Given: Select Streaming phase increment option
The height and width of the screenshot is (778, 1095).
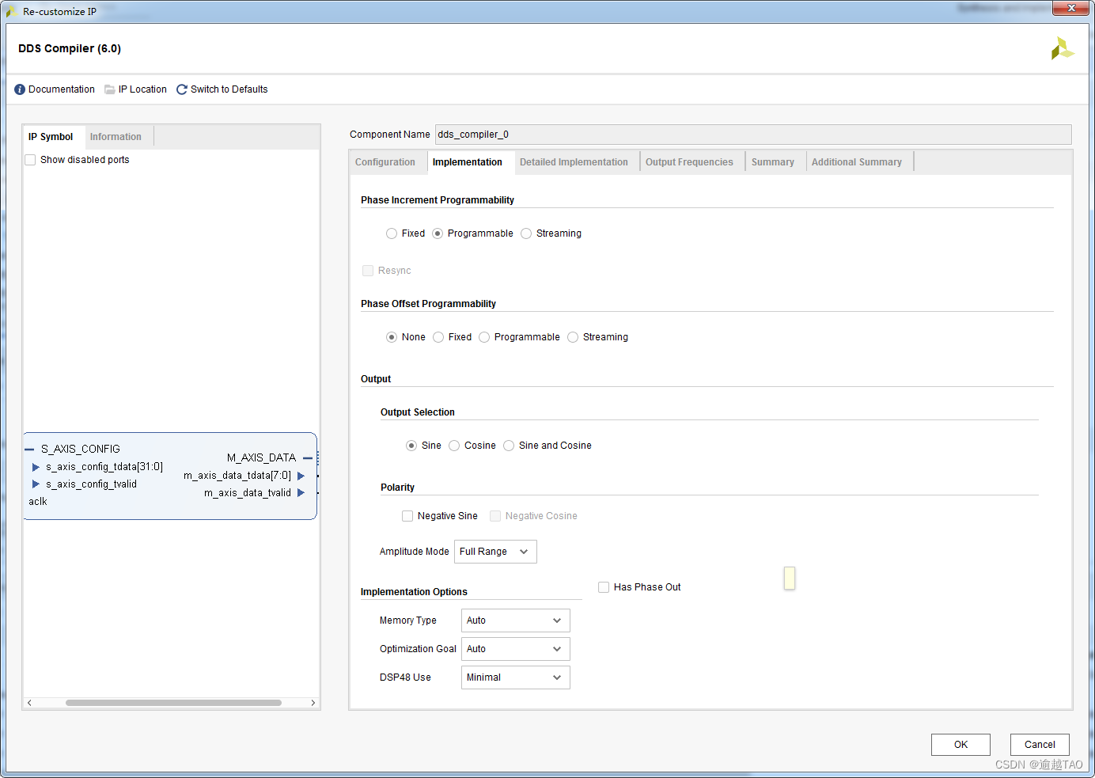Looking at the screenshot, I should click(526, 233).
